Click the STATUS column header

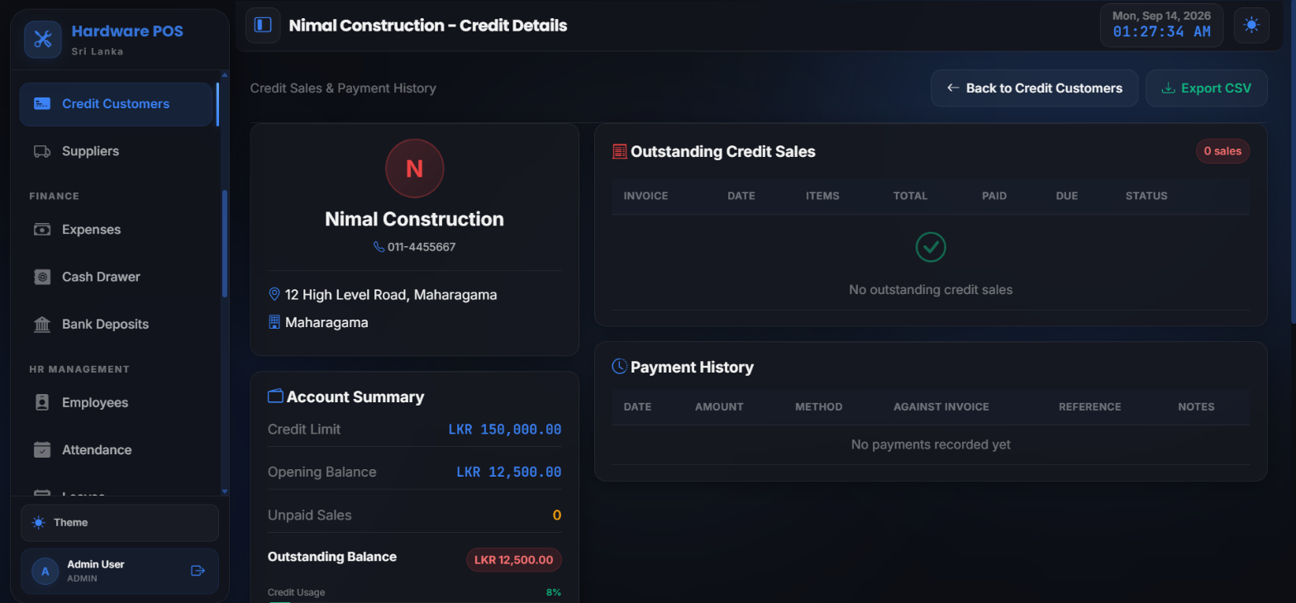(1146, 196)
